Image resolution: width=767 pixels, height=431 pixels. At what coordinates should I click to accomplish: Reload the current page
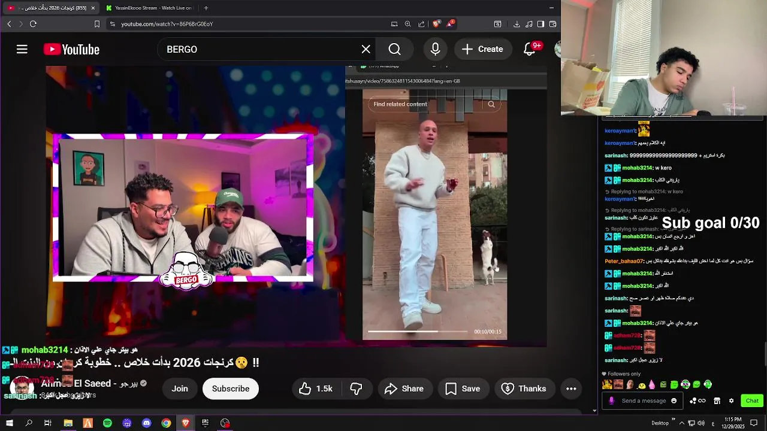pos(33,24)
